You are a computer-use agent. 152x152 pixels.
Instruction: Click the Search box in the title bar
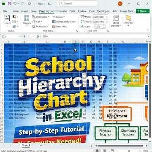pos(77,4)
